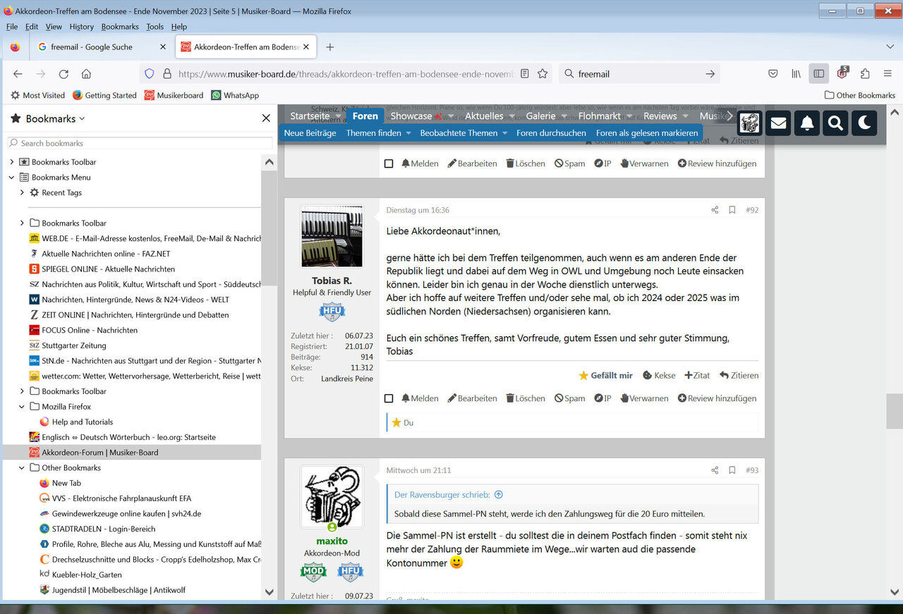Collapse Bookmarks Menu tree item

click(x=11, y=178)
